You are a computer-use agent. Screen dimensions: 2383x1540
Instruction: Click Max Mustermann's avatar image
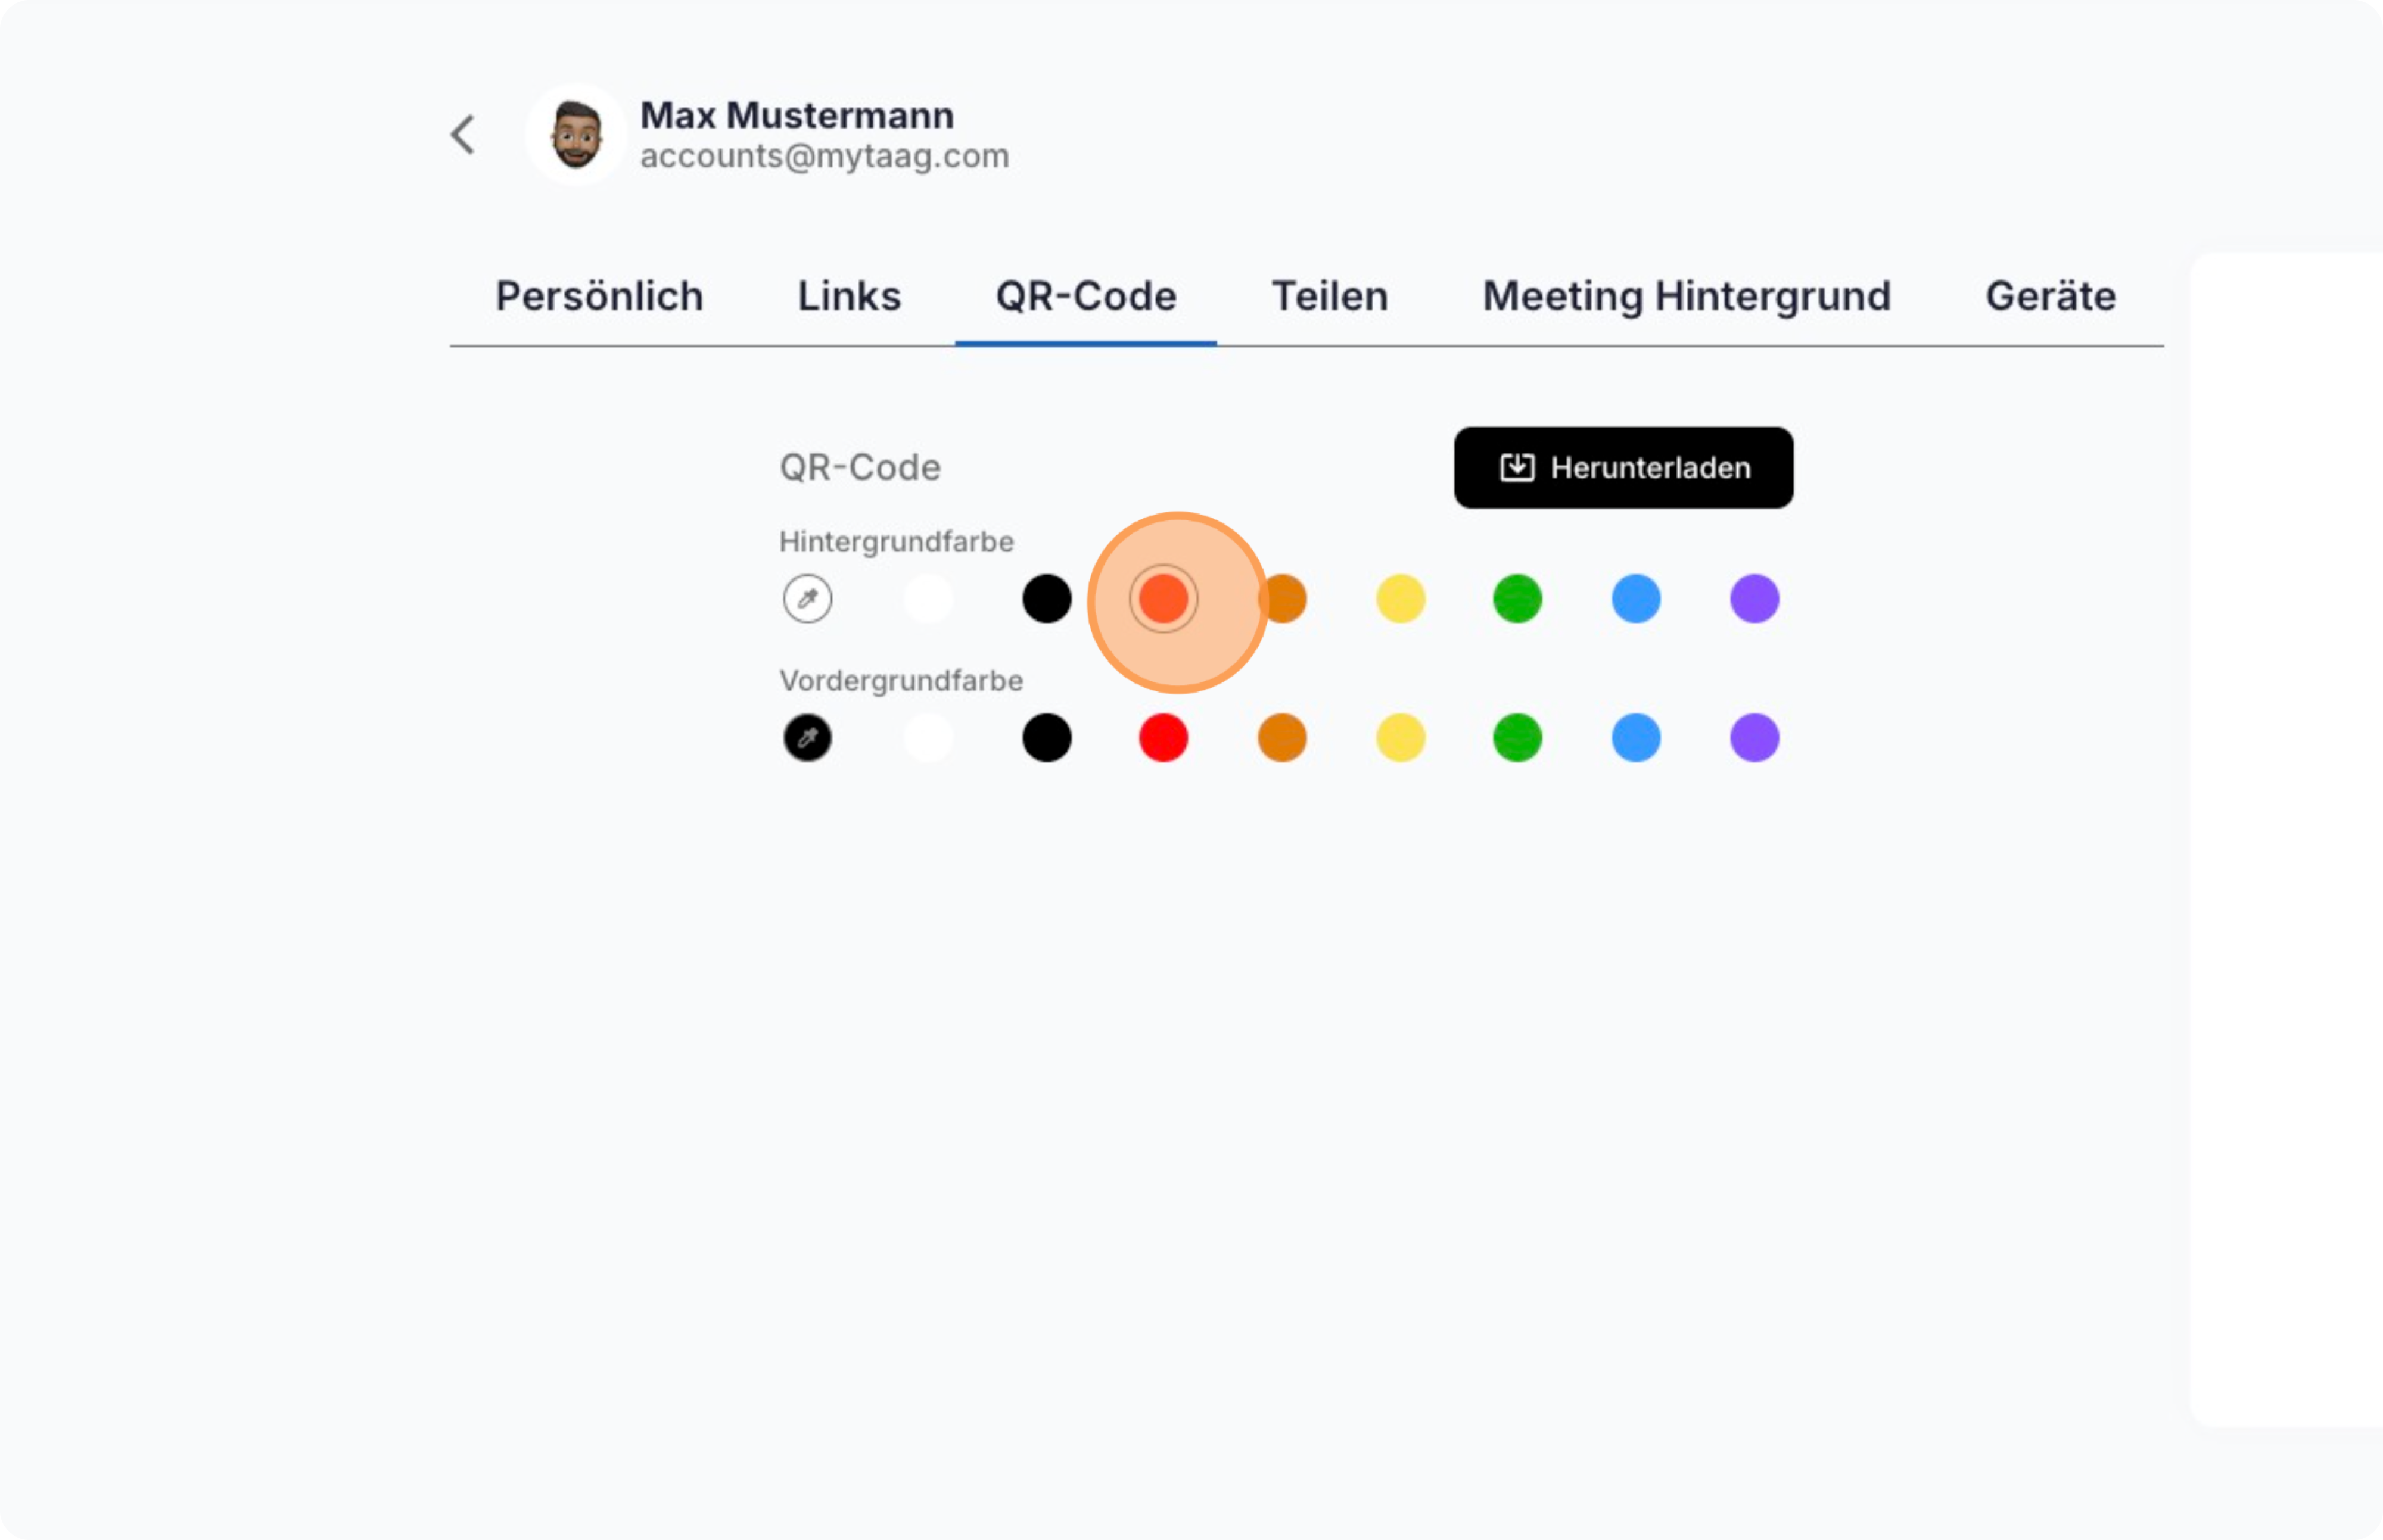tap(576, 135)
